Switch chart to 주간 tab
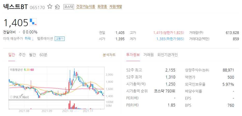242x116 pixels. [x=22, y=55]
